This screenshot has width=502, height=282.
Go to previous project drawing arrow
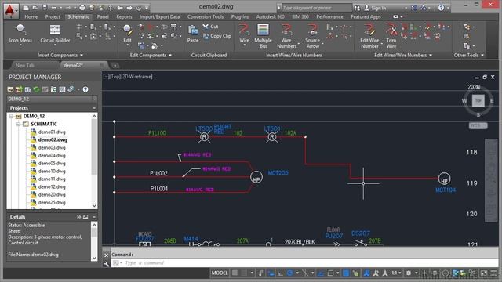(120, 8)
